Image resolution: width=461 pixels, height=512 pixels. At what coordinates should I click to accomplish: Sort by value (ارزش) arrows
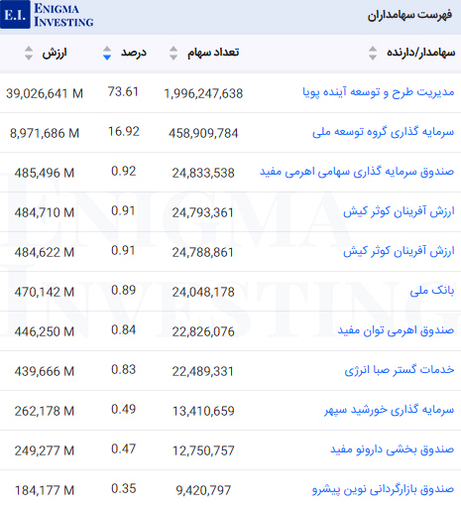pos(29,53)
